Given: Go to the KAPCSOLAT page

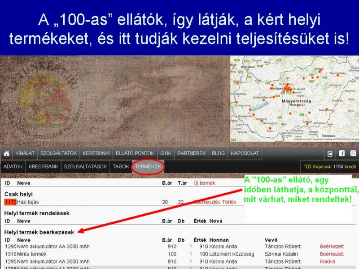Looking at the screenshot, I should (245, 153).
